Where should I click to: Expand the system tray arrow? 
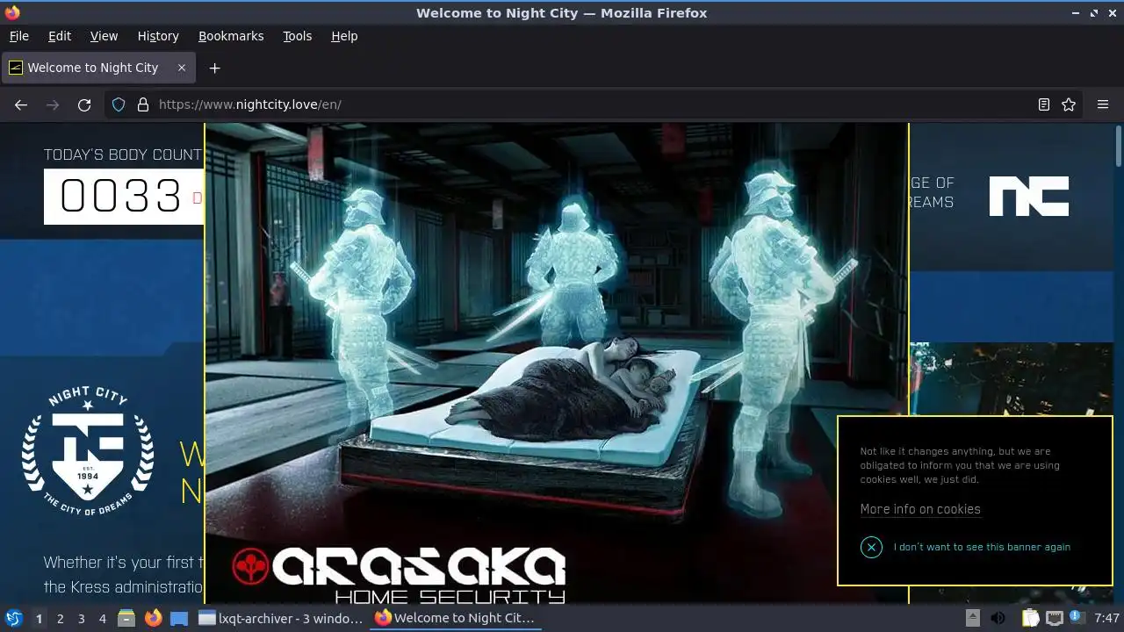pyautogui.click(x=973, y=618)
